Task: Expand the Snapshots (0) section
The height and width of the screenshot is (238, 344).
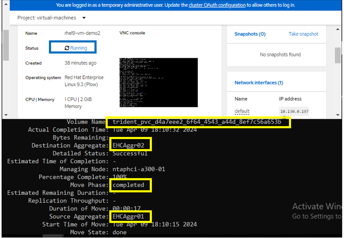Action: click(250, 34)
